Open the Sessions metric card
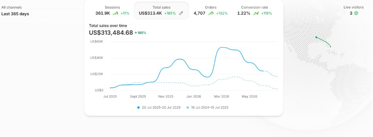The height and width of the screenshot is (137, 373). click(112, 11)
